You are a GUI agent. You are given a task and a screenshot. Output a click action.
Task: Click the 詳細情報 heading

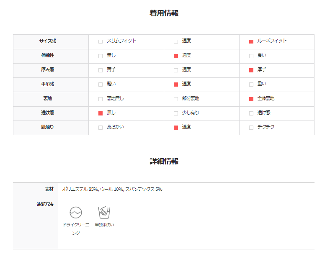click(164, 161)
